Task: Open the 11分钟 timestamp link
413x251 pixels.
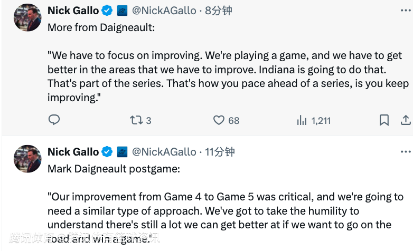Action: point(220,152)
